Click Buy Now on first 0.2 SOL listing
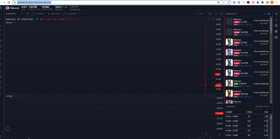 264,23
